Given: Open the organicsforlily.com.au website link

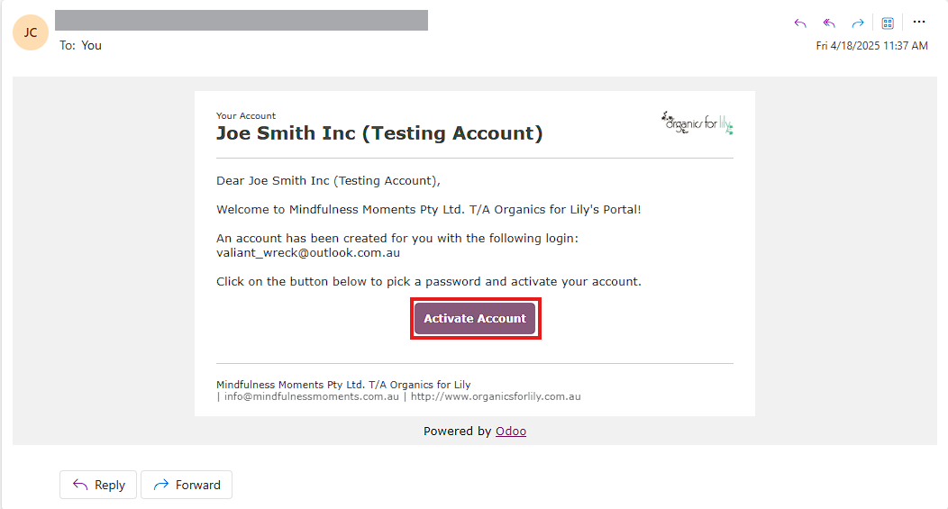Looking at the screenshot, I should [496, 396].
